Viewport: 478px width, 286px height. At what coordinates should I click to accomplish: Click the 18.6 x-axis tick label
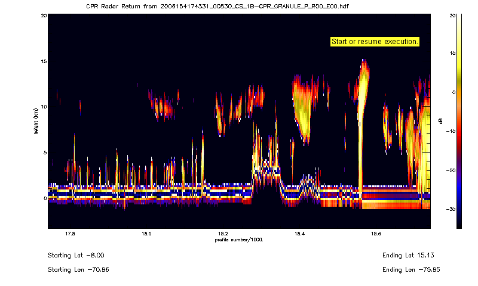pyautogui.click(x=375, y=234)
